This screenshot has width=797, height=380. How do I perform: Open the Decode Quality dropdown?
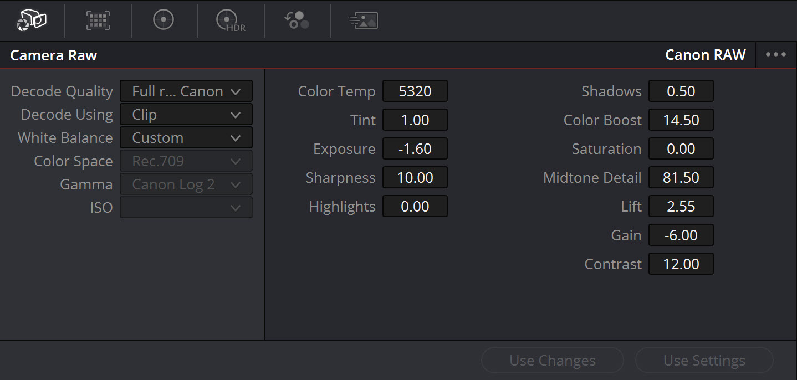[x=186, y=91]
